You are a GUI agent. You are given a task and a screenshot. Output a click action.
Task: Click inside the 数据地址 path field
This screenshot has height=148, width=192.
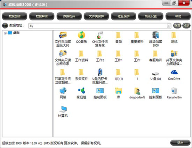click(96, 26)
